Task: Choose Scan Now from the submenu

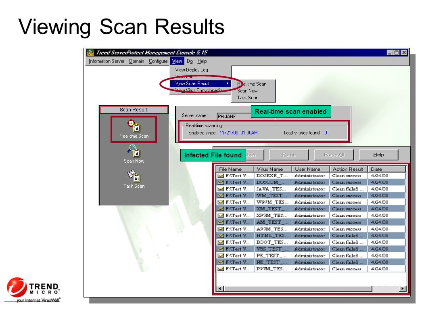Action: 247,91
